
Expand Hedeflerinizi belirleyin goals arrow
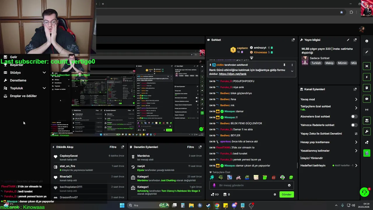click(x=356, y=166)
